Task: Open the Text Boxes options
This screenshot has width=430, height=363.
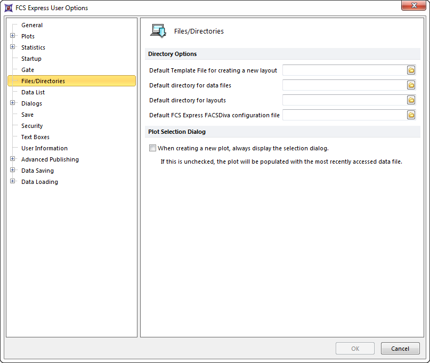Action: 35,137
